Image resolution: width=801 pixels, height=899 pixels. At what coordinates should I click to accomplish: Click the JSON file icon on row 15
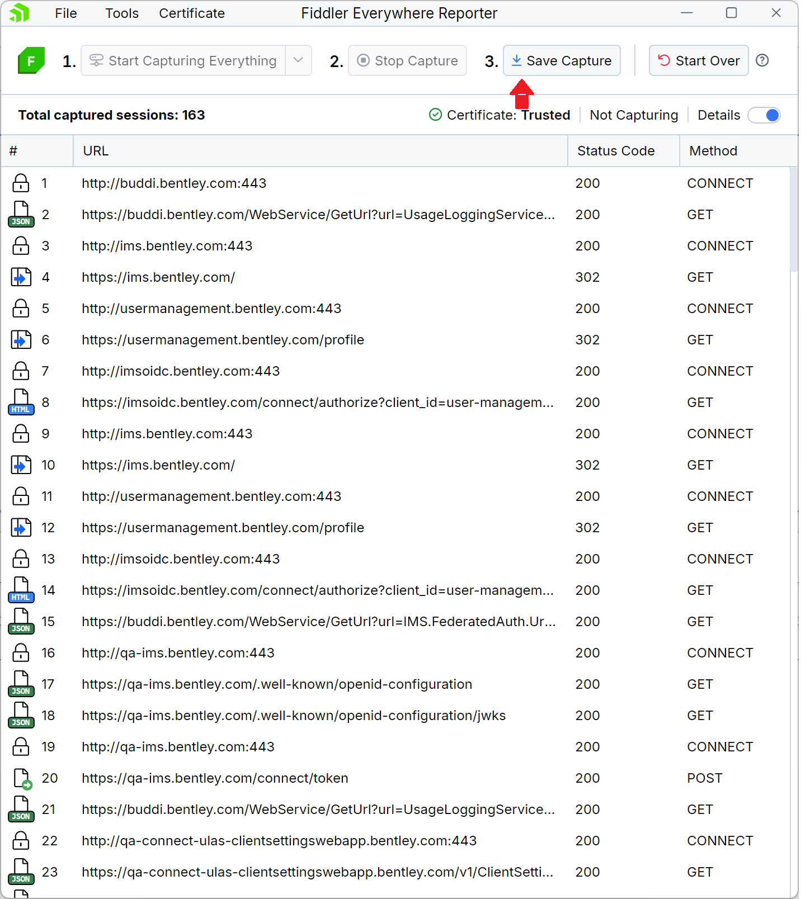click(21, 621)
